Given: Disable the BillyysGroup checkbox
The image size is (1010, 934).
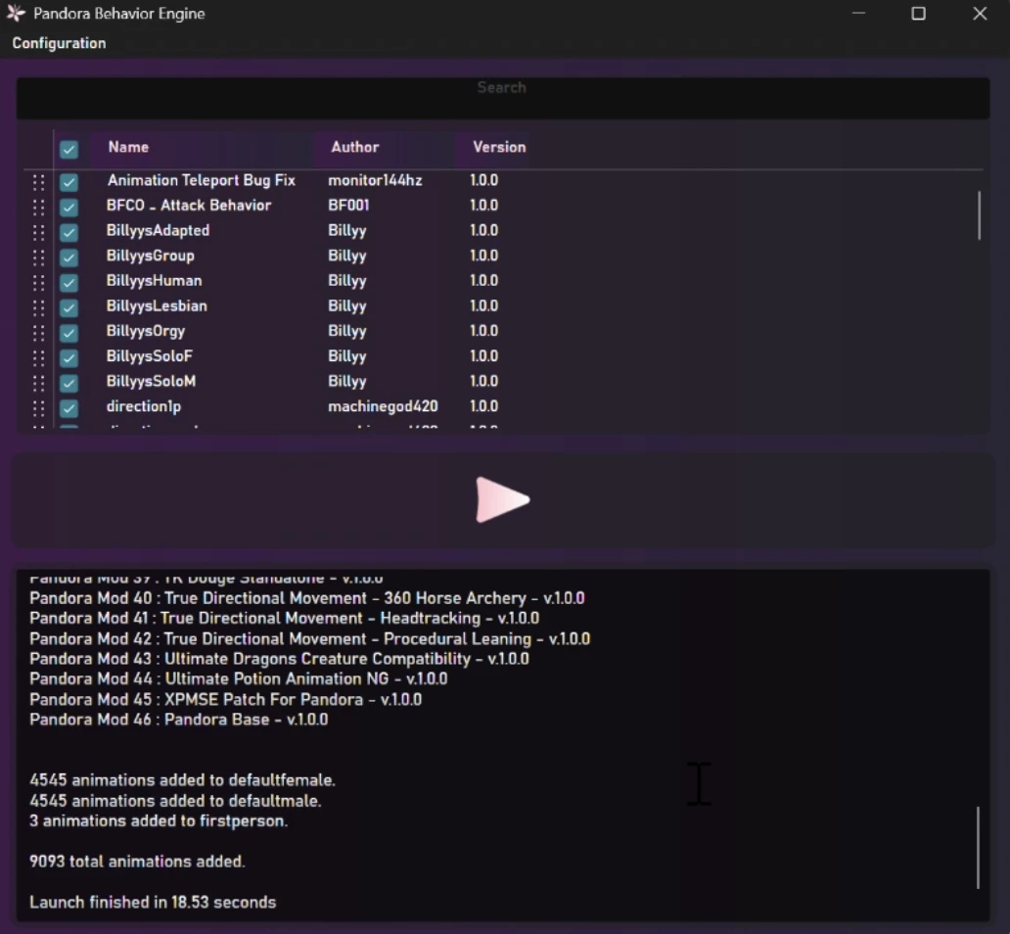Looking at the screenshot, I should [69, 257].
